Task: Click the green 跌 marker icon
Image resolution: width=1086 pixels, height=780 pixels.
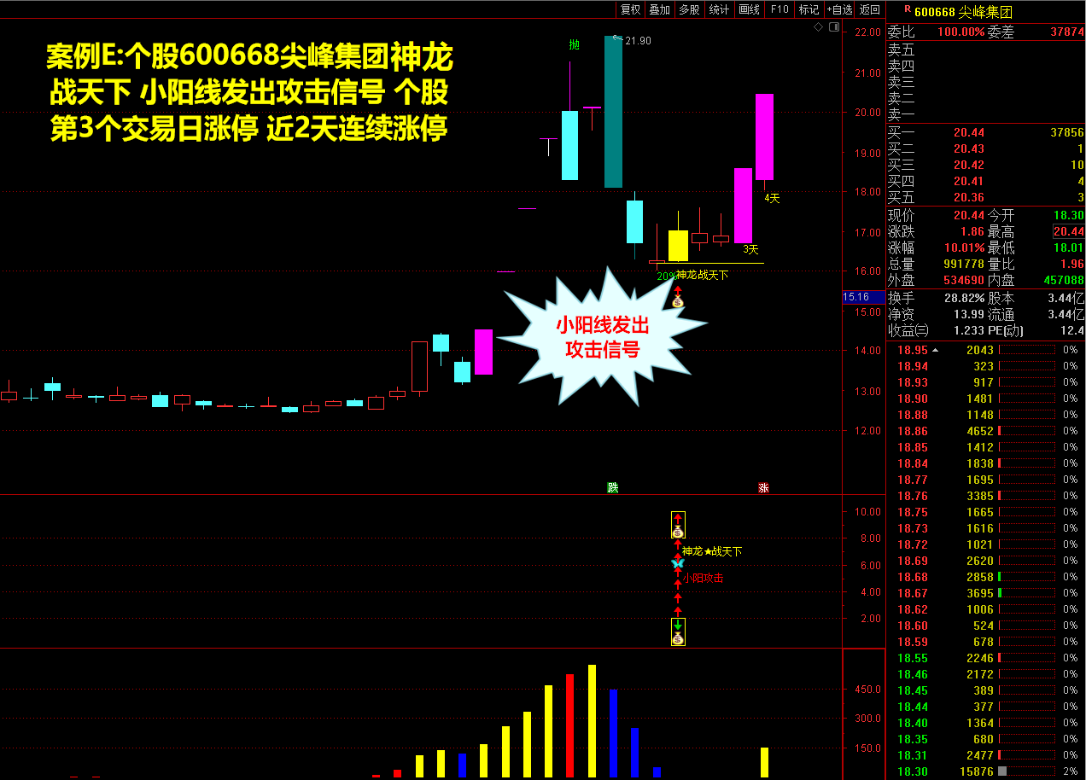Action: (x=612, y=487)
